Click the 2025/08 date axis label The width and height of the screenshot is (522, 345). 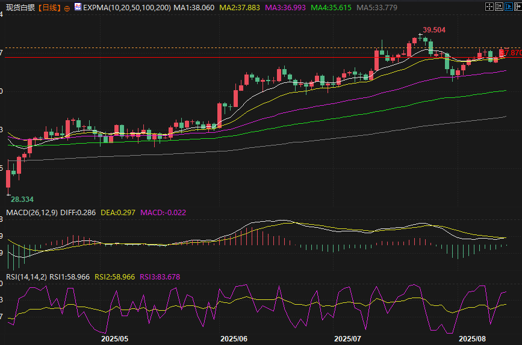click(x=472, y=339)
